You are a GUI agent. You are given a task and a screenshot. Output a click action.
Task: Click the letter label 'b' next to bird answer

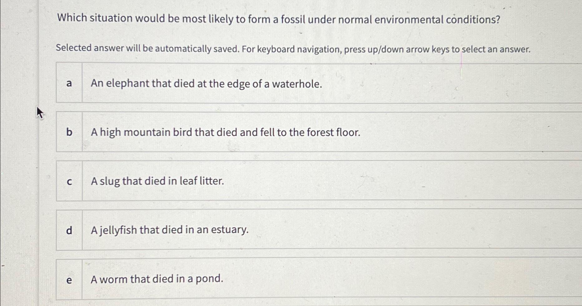click(x=69, y=132)
